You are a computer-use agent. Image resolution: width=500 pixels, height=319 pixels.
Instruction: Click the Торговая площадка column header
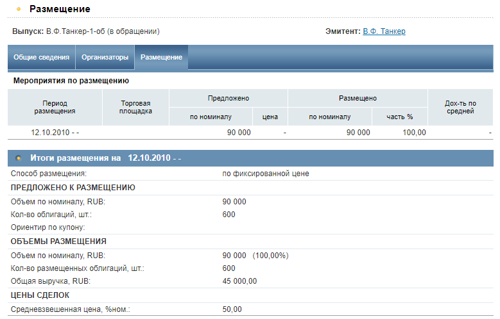135,107
